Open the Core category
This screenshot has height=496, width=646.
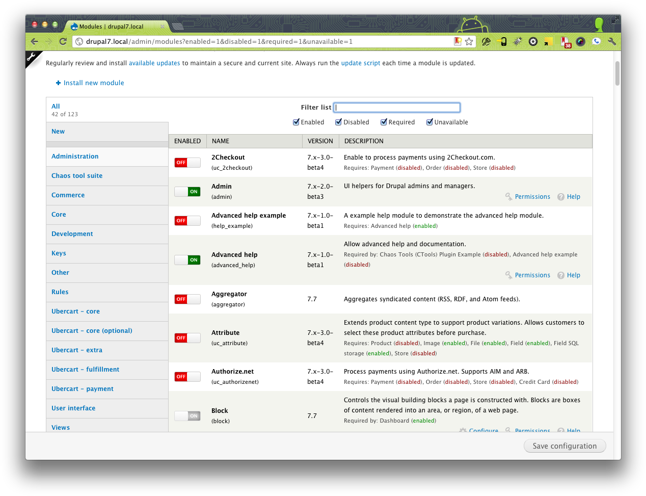[107, 215]
